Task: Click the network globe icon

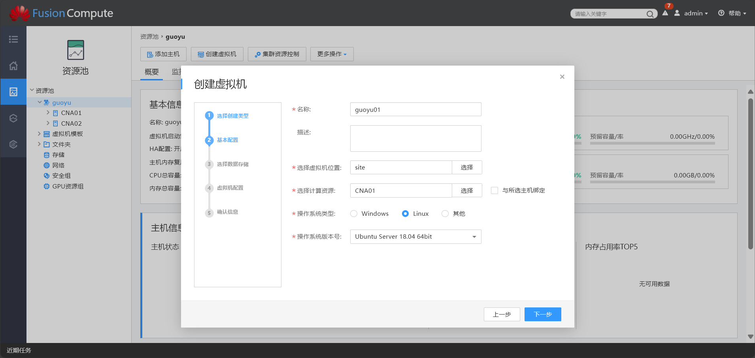Action: point(47,165)
